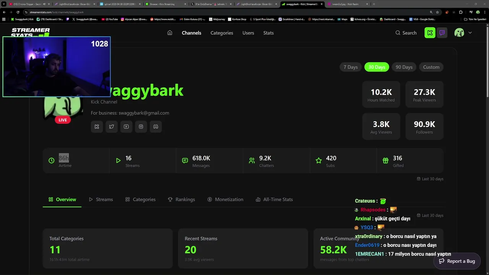Open a new browser tab with plus
Screen dimensions: 489x275
coord(374,4)
